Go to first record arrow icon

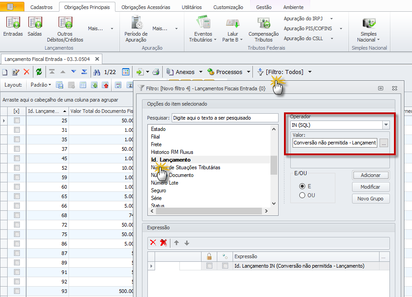[52, 72]
